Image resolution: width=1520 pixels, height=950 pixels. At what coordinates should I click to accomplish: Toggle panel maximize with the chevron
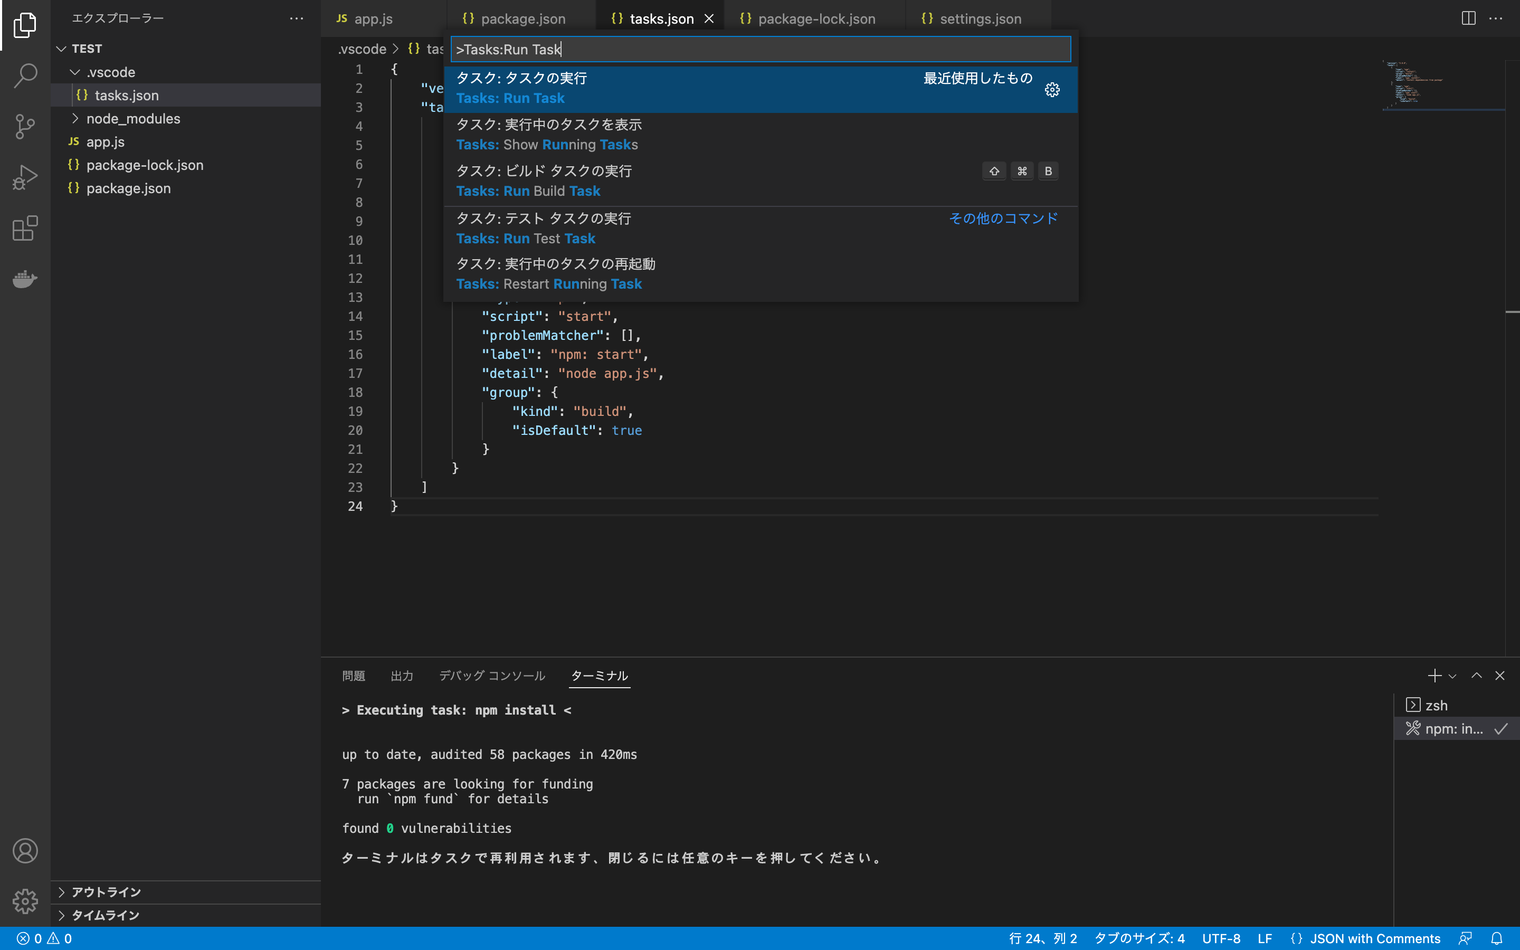pos(1477,676)
